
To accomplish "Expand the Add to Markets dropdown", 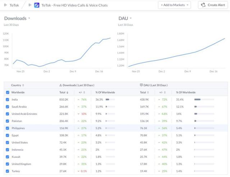I will tap(174, 5).
